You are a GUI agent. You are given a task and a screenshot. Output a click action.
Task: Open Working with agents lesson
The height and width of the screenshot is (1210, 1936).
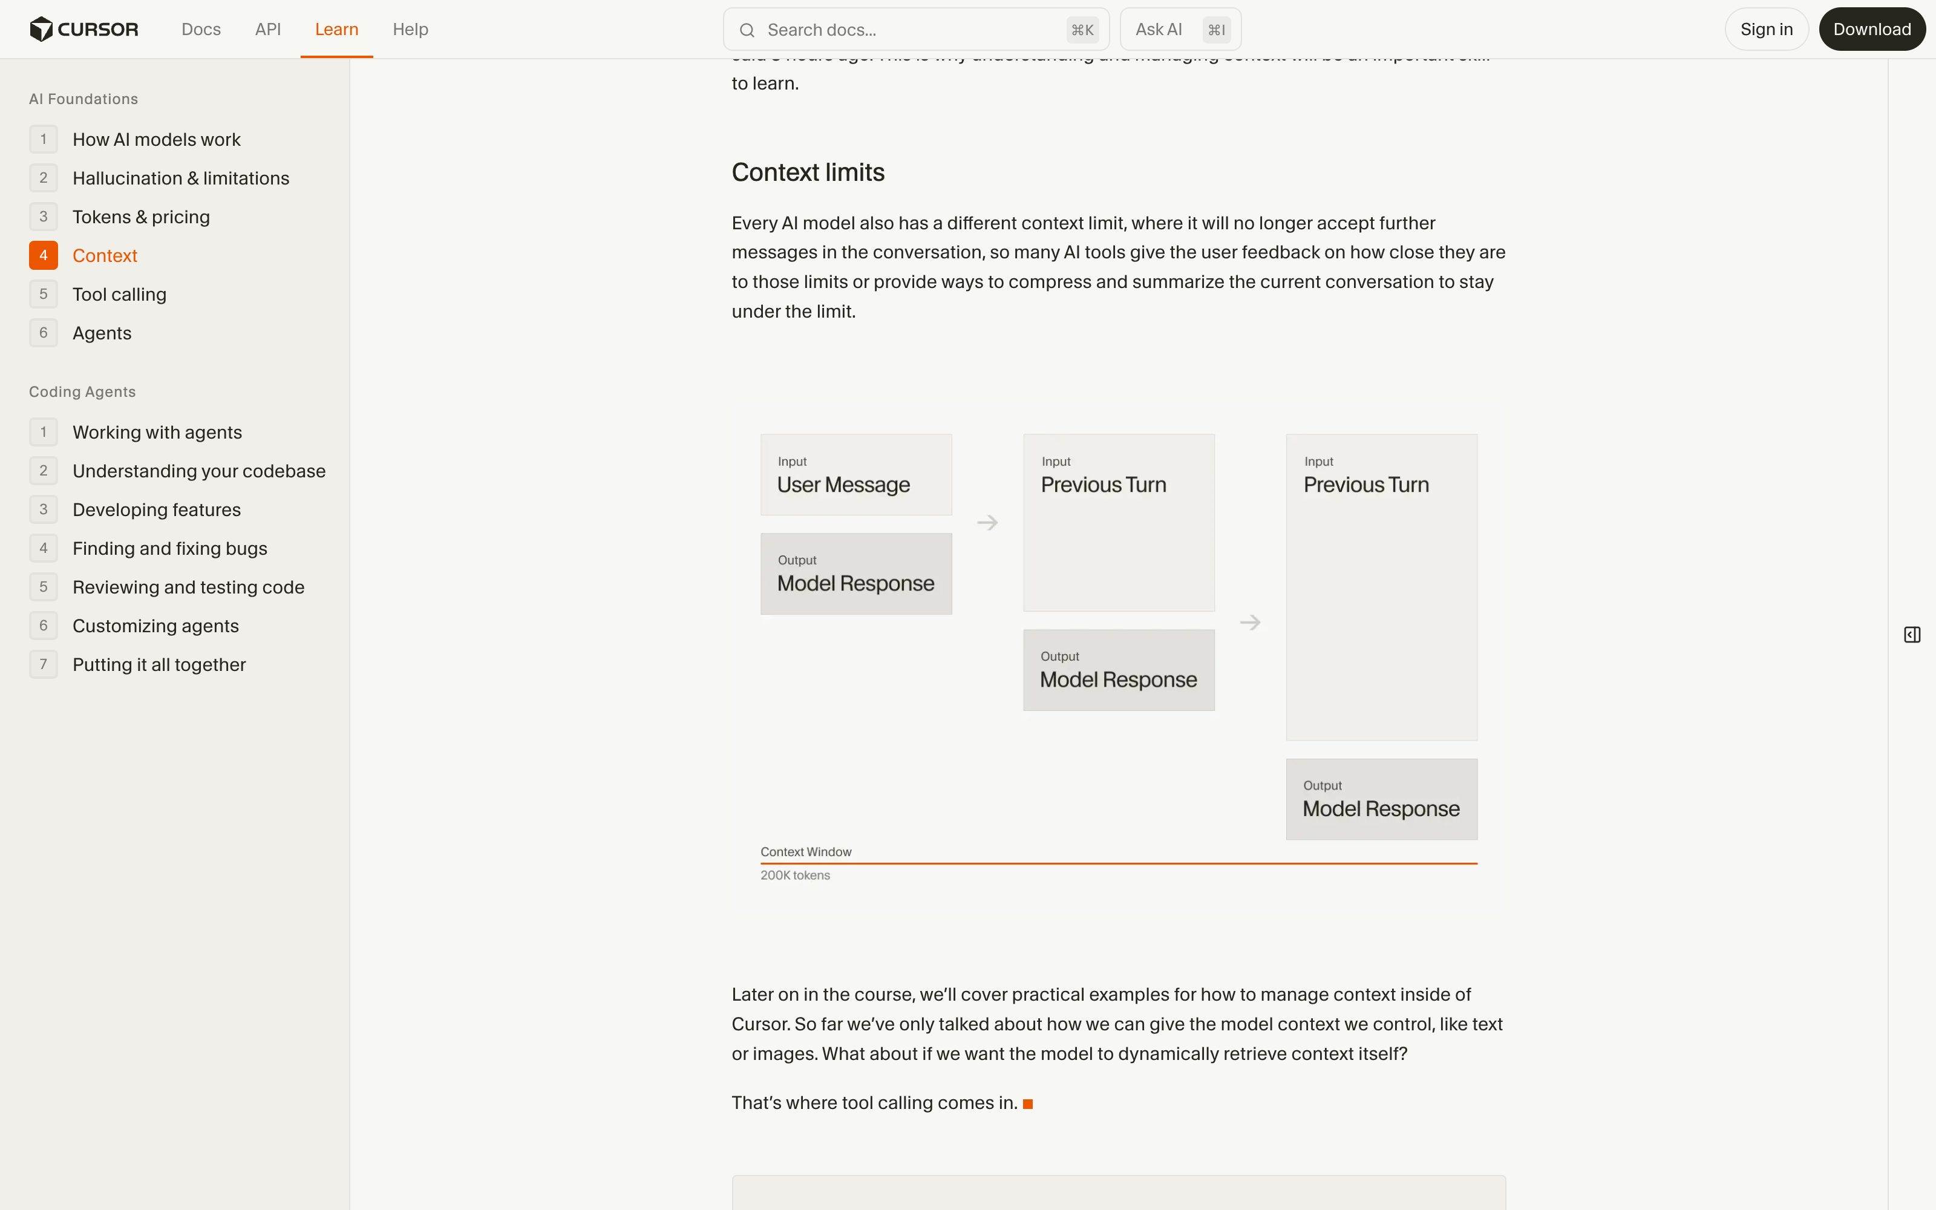(x=136, y=432)
